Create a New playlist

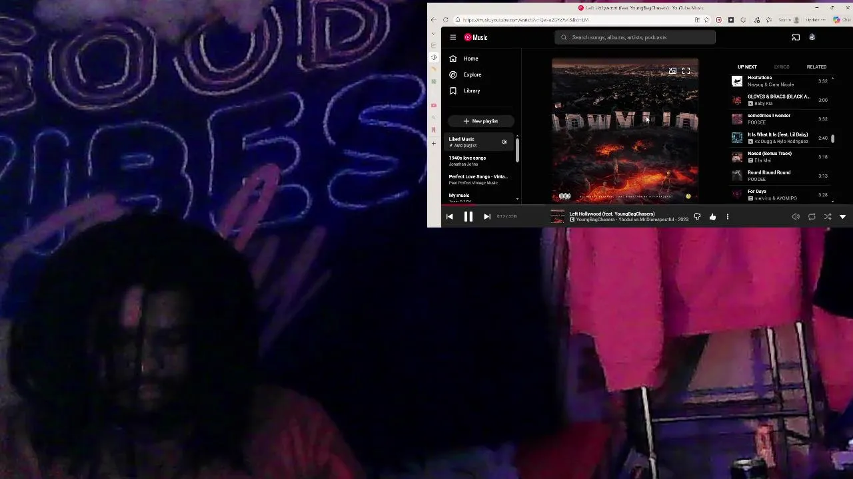(480, 121)
